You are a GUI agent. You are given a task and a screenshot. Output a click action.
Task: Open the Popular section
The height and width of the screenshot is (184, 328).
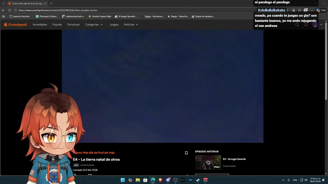57,25
